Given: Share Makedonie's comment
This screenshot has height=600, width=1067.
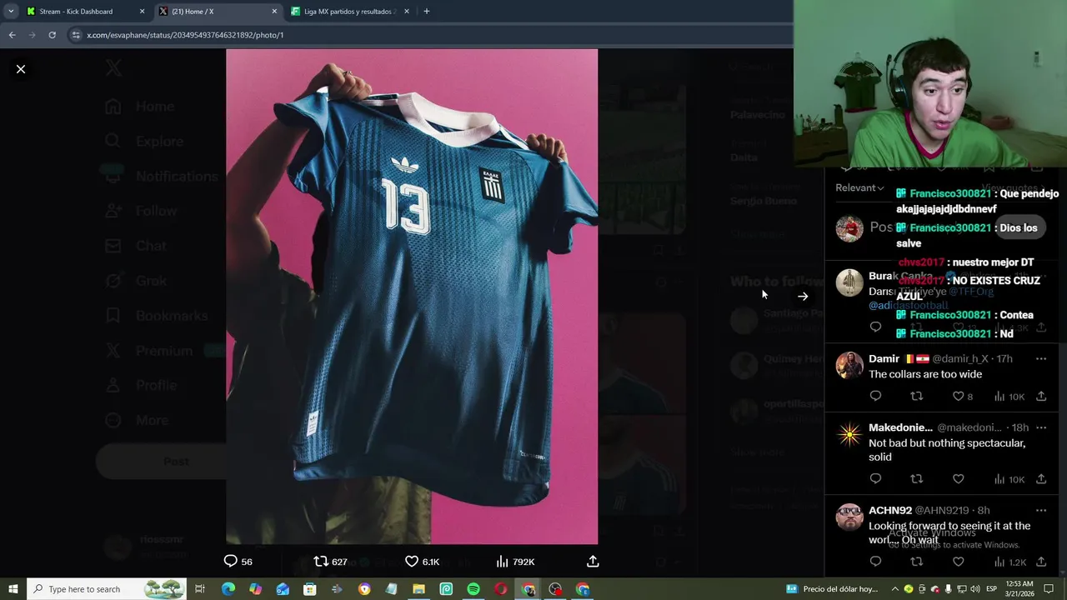Looking at the screenshot, I should coord(1041,479).
